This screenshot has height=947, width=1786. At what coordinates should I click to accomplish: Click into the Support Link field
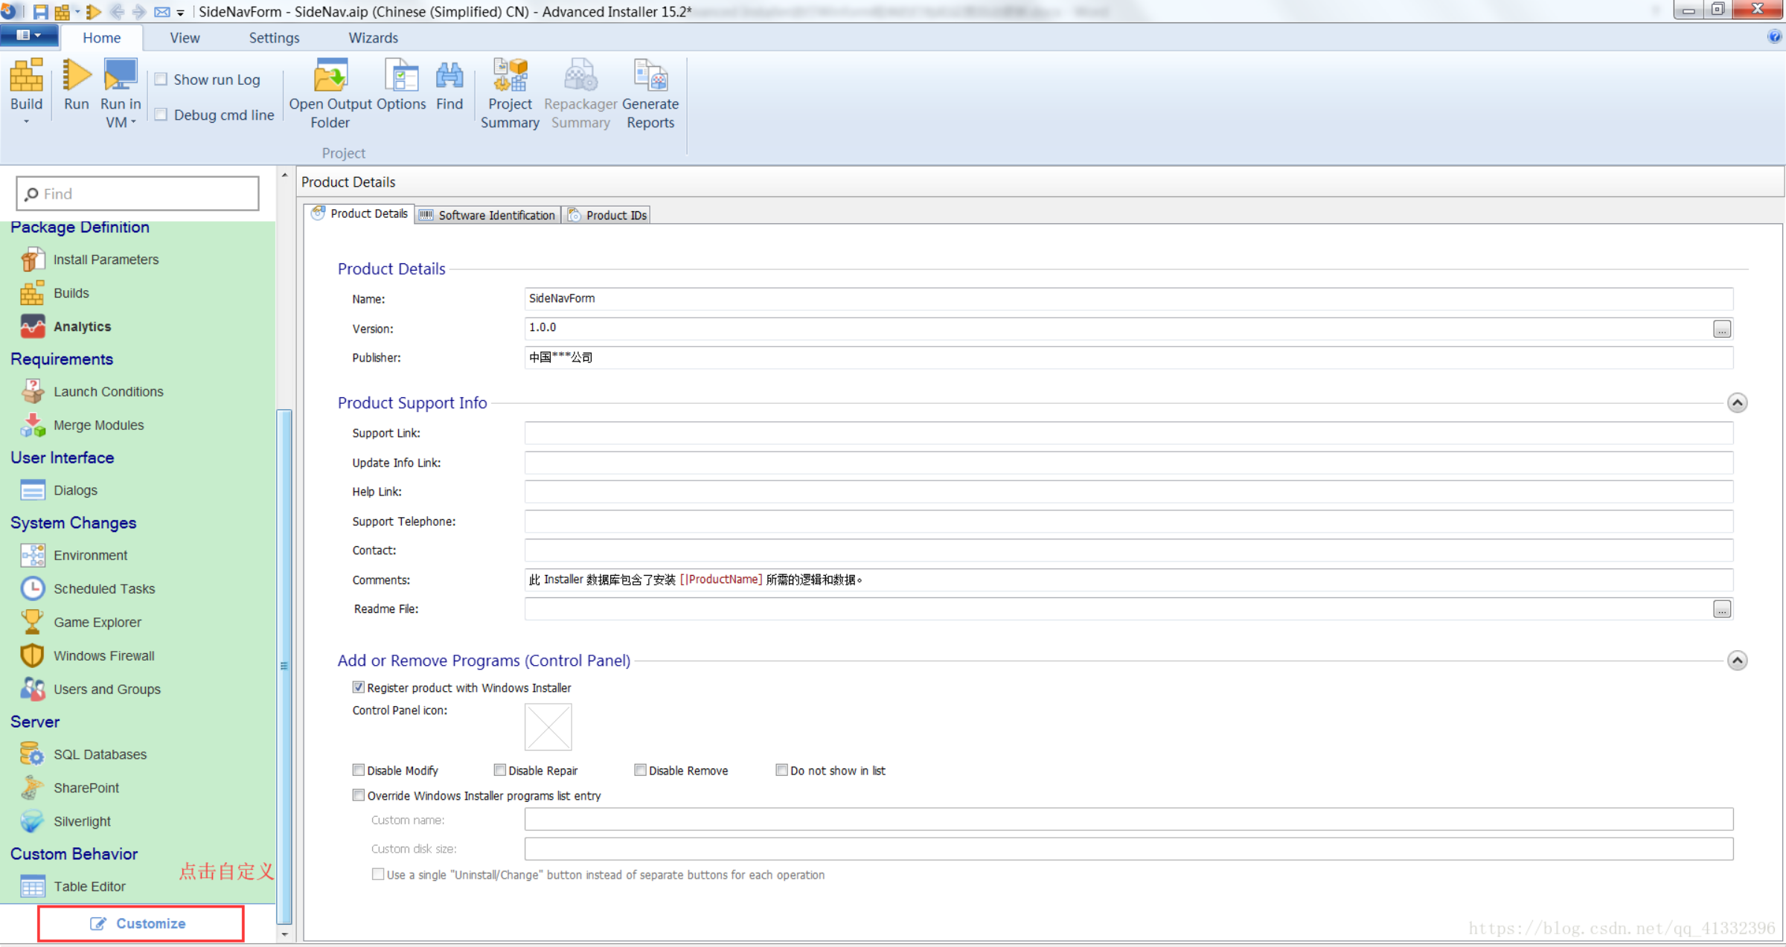point(1128,433)
